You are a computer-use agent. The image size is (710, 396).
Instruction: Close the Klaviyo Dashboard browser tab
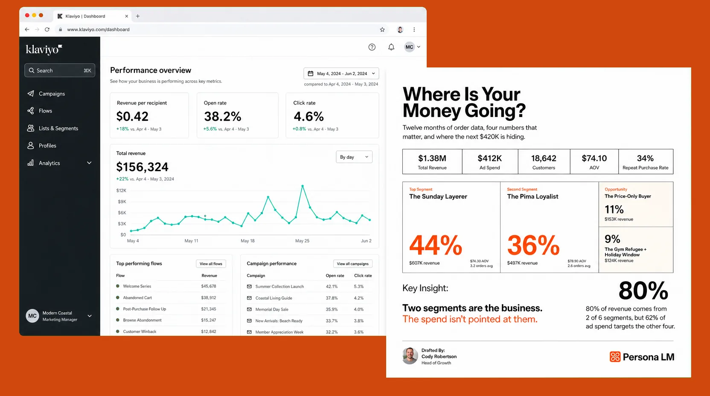coord(127,16)
